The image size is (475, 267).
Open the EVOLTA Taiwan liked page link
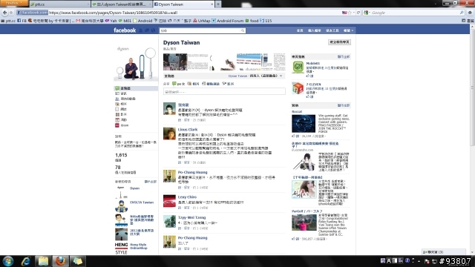(142, 202)
